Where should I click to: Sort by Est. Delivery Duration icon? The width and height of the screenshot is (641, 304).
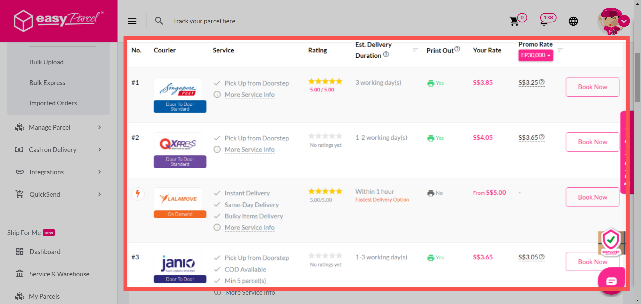415,50
